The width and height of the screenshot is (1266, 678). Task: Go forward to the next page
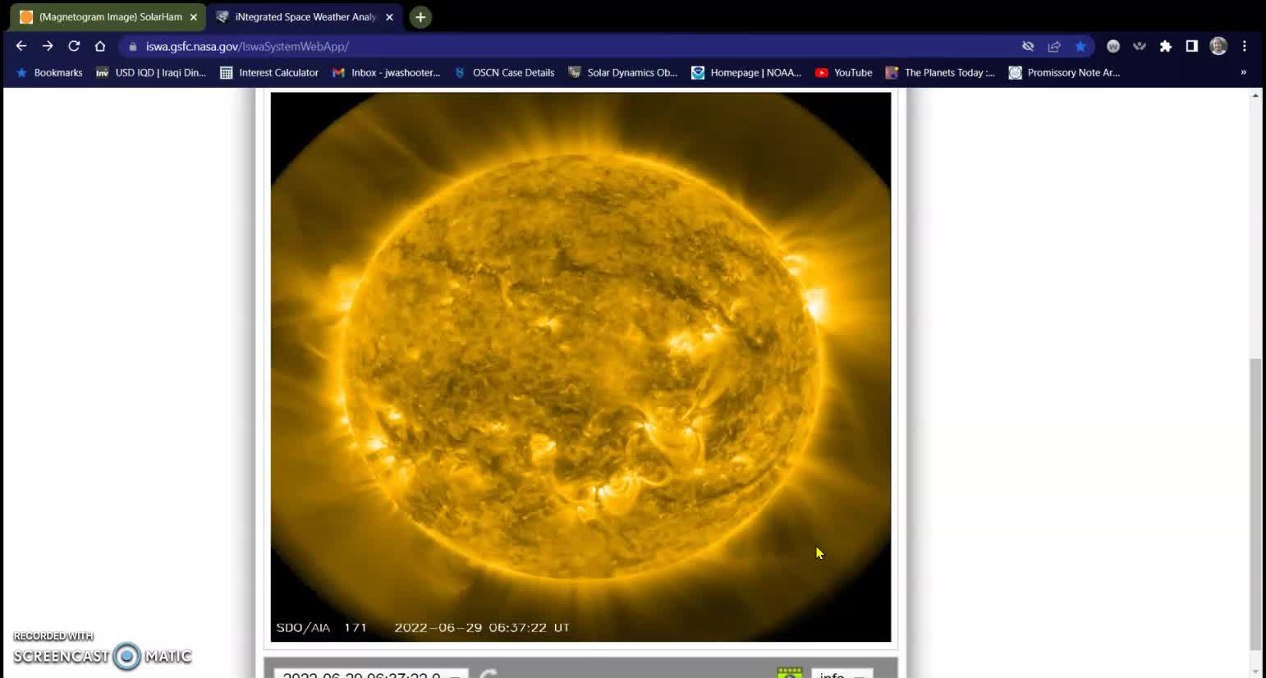[x=48, y=46]
